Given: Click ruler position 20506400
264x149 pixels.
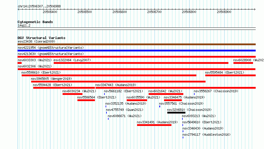Looking at the screenshot, I should click(50, 12).
